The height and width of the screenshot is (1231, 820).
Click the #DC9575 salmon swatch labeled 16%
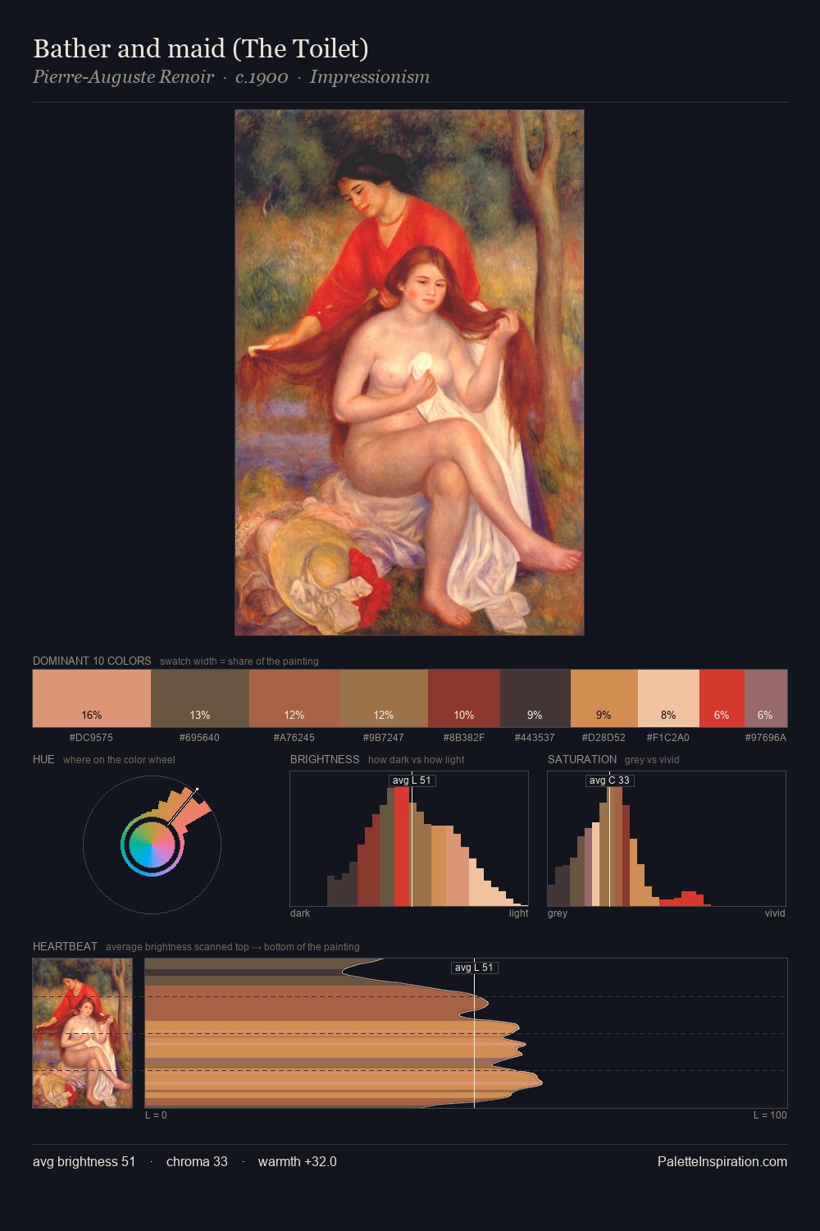point(92,698)
